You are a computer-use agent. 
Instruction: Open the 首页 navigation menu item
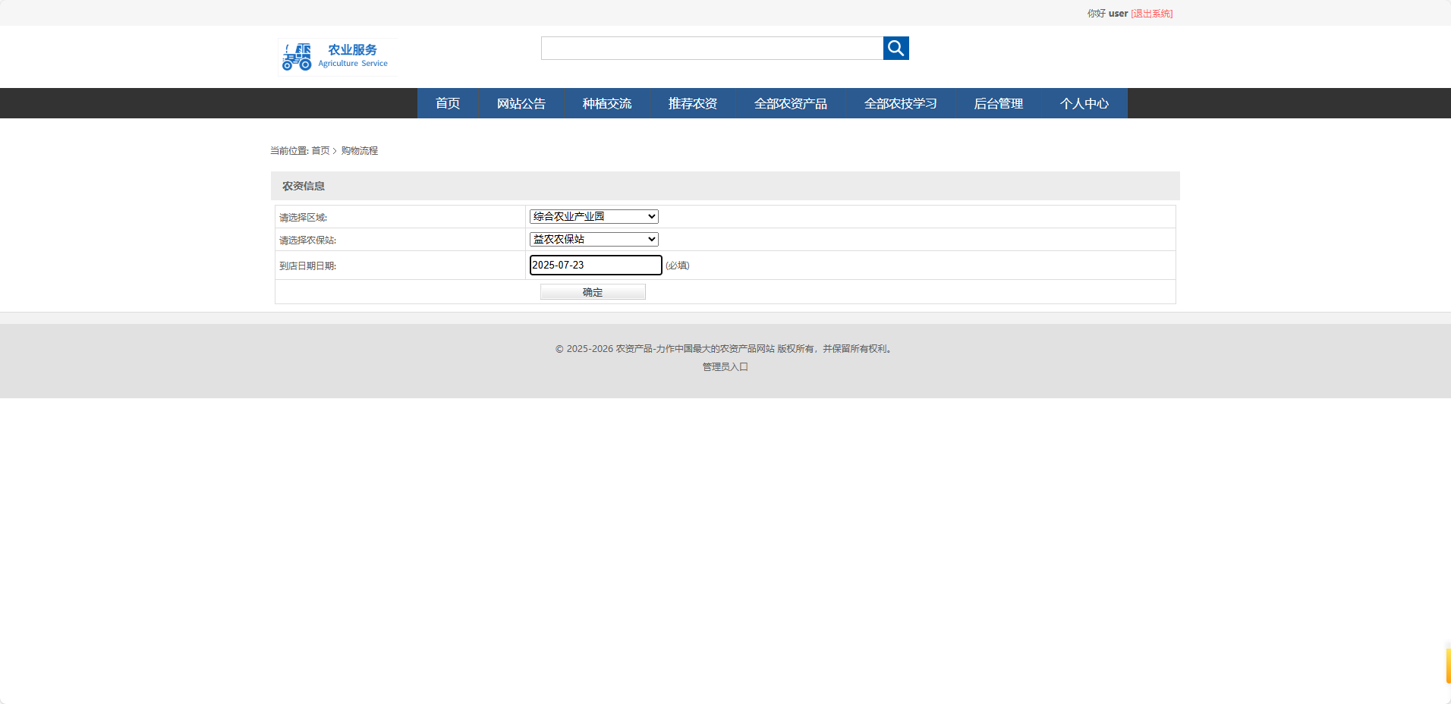click(448, 103)
